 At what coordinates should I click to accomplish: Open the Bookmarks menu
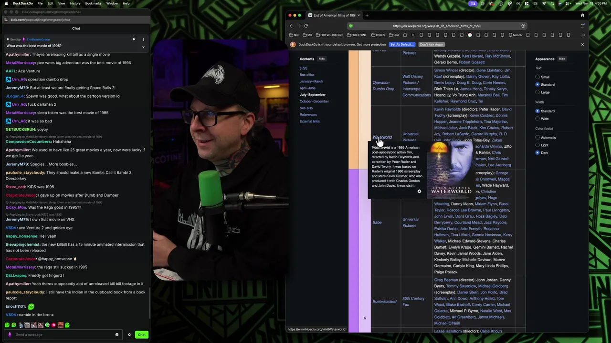click(x=94, y=3)
